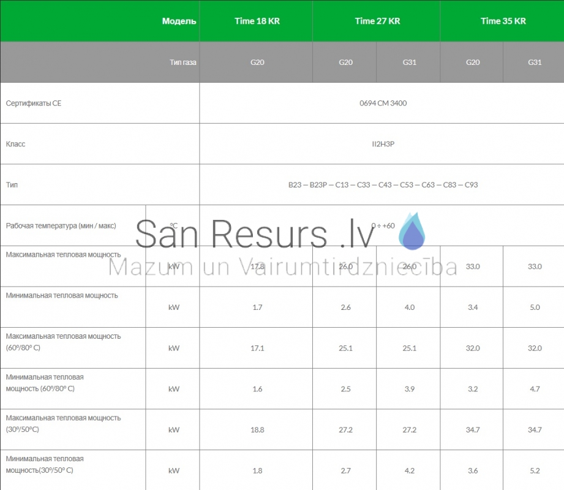Viewport: 564px width, 490px height.
Task: Select minimum power value 4.0
Action: click(409, 307)
